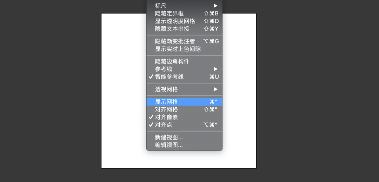Viewport: 379px width, 182px height.
Task: Choose 隐藏边角构件 entry
Action: (x=185, y=62)
